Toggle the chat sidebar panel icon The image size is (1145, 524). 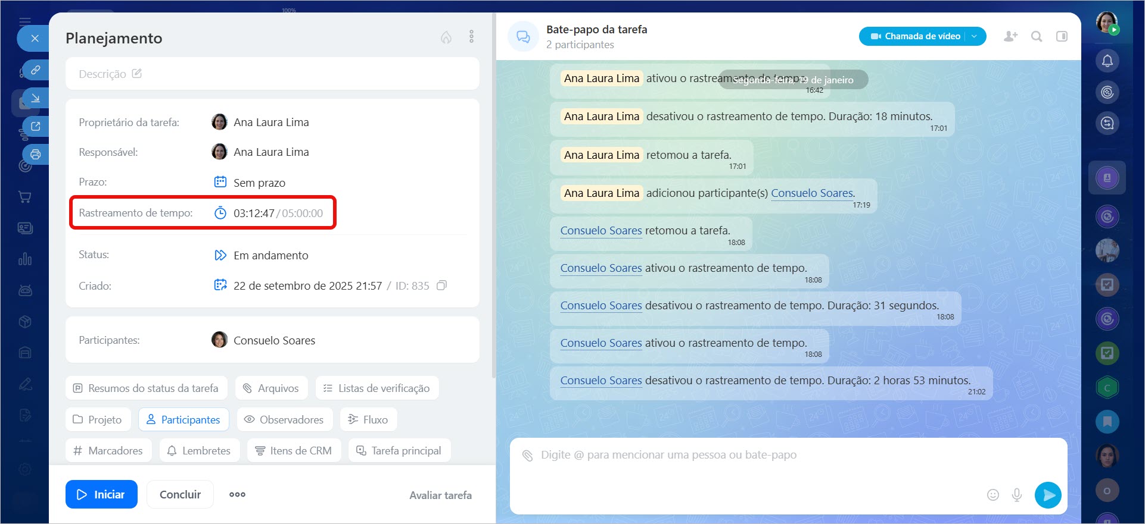(1062, 36)
